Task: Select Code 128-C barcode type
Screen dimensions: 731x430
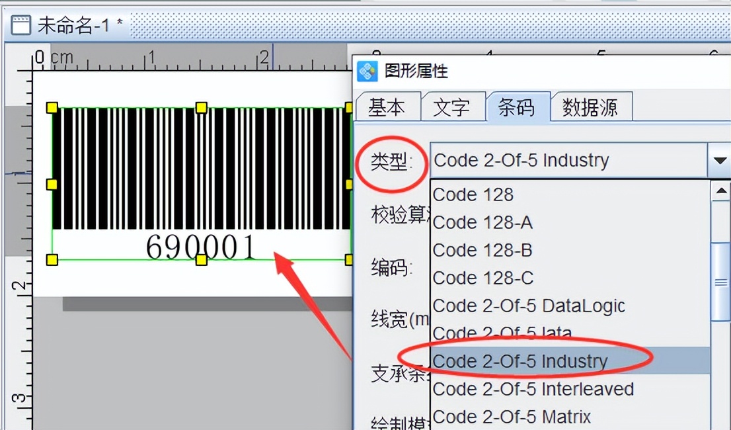Action: click(x=482, y=278)
